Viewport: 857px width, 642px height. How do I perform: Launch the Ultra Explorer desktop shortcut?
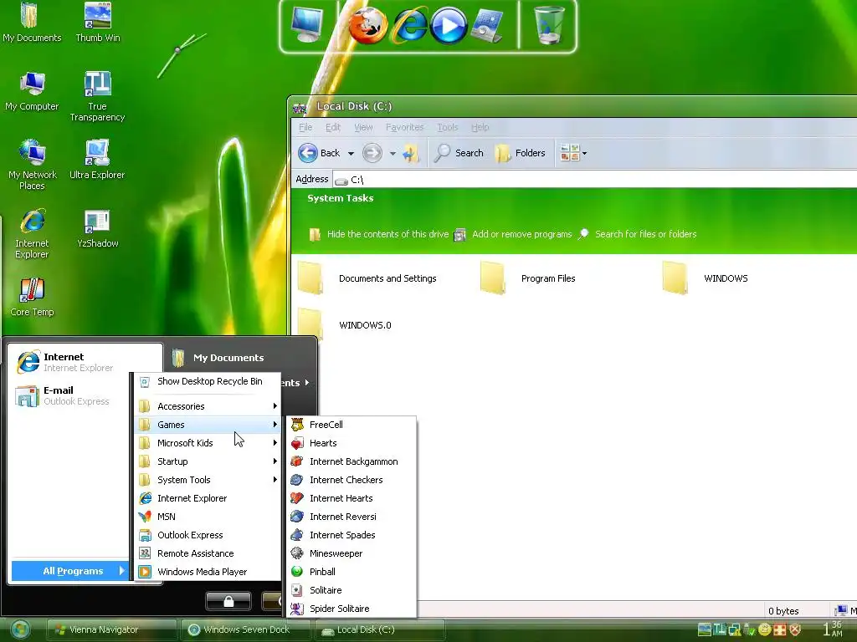97,159
